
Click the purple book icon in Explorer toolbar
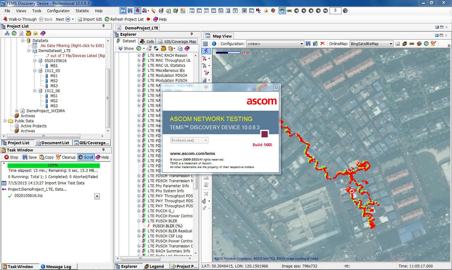click(187, 48)
